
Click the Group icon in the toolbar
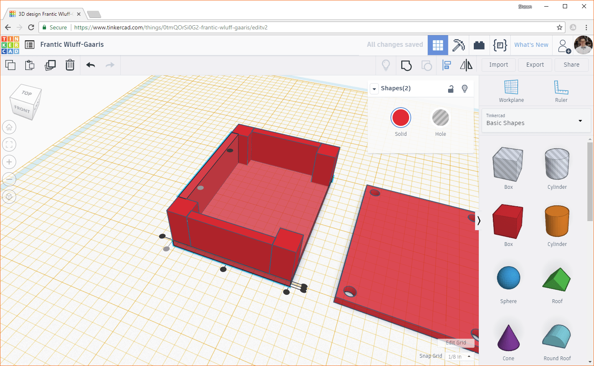tap(406, 65)
